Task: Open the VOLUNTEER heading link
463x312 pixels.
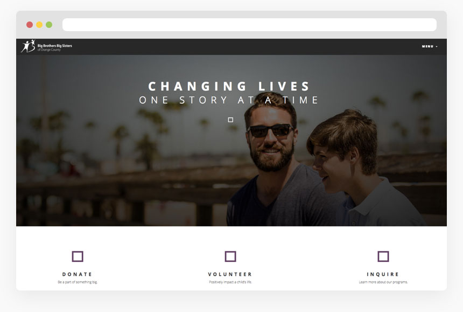Action: coord(230,274)
